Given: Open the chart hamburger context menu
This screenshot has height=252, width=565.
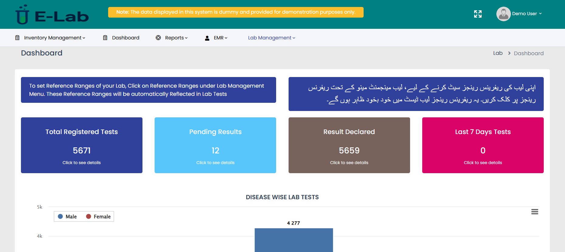Looking at the screenshot, I should pos(535,212).
